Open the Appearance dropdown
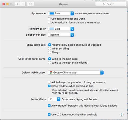The height and width of the screenshot is (120, 128). (x=61, y=13)
